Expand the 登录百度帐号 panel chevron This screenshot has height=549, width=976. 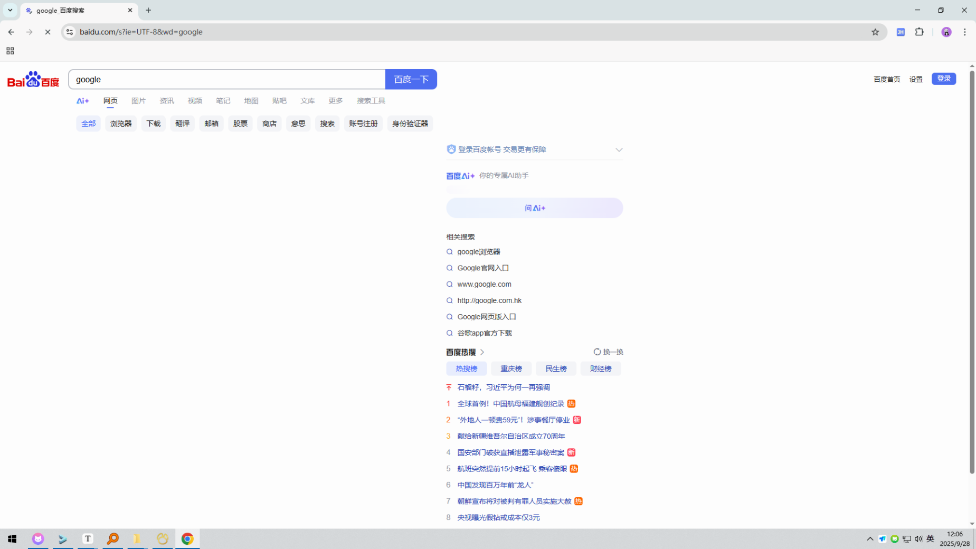[619, 150]
